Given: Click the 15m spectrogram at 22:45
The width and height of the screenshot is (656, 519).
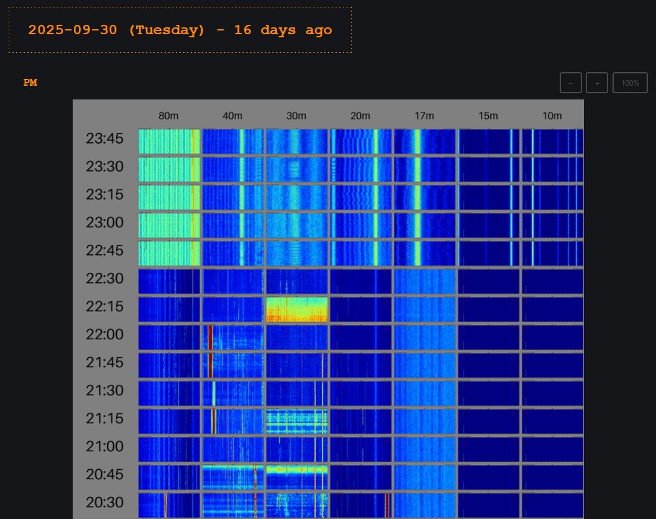Looking at the screenshot, I should [x=489, y=254].
